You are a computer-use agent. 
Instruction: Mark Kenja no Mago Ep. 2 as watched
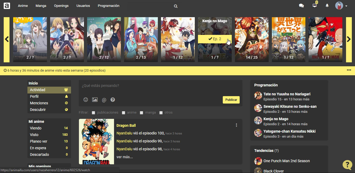click(215, 39)
